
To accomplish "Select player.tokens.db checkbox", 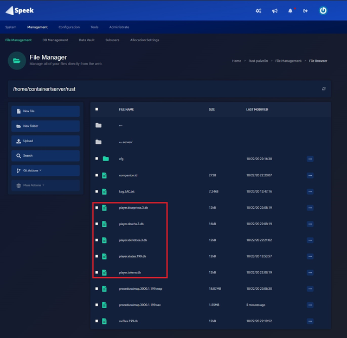I will pos(97,272).
